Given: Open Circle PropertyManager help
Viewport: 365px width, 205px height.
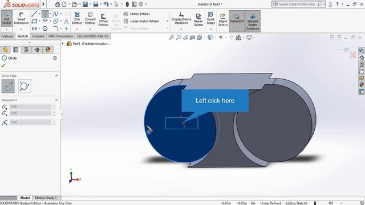Looking at the screenshot, I should tap(55, 58).
